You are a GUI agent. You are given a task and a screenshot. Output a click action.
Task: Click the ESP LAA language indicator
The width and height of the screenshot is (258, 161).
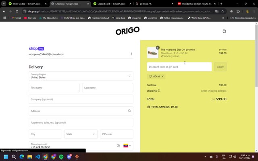pos(223,157)
